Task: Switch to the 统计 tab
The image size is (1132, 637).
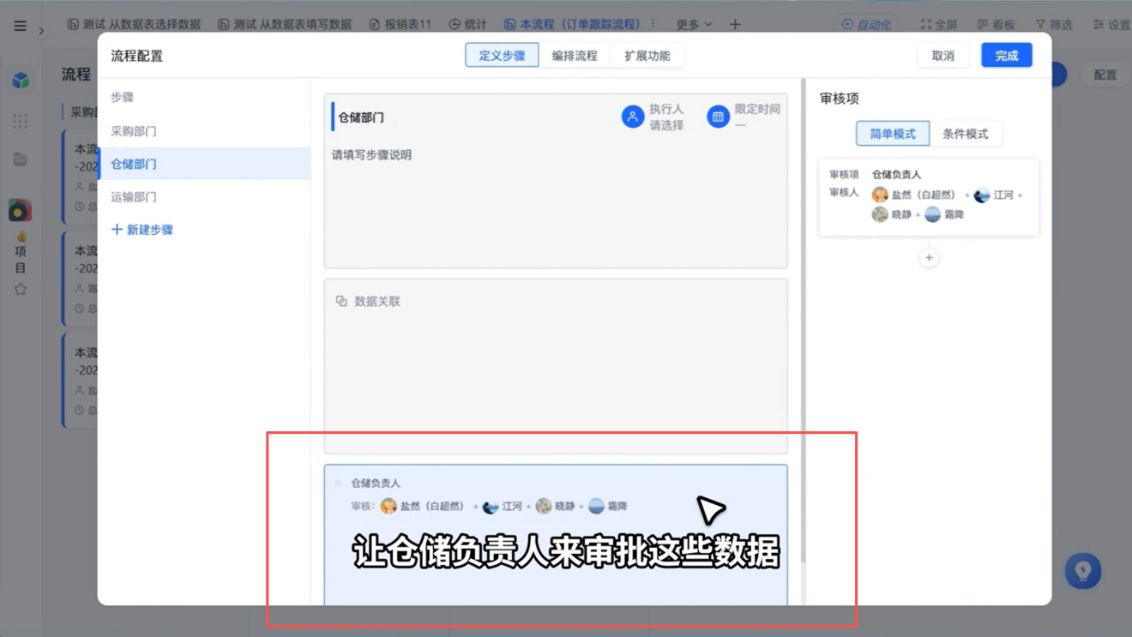Action: tap(467, 24)
